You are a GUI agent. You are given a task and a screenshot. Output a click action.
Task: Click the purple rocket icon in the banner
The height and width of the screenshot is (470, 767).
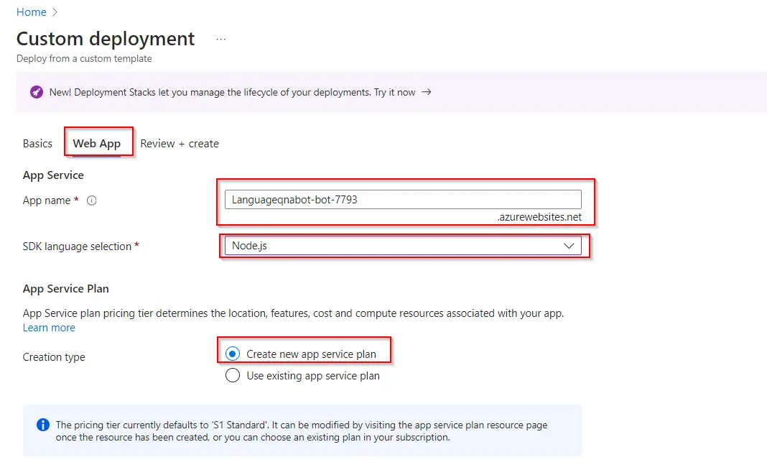[37, 92]
